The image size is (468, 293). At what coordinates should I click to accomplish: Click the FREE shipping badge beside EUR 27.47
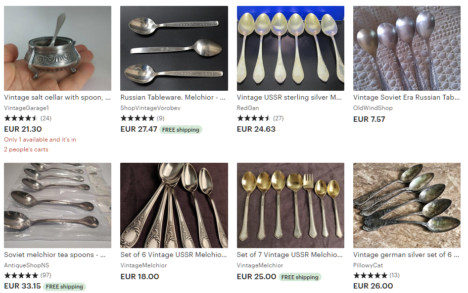(x=181, y=130)
